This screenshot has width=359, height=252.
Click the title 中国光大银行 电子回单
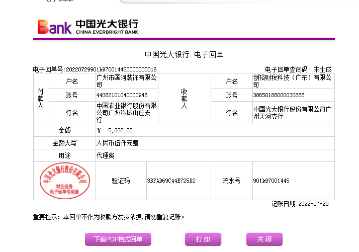point(184,54)
